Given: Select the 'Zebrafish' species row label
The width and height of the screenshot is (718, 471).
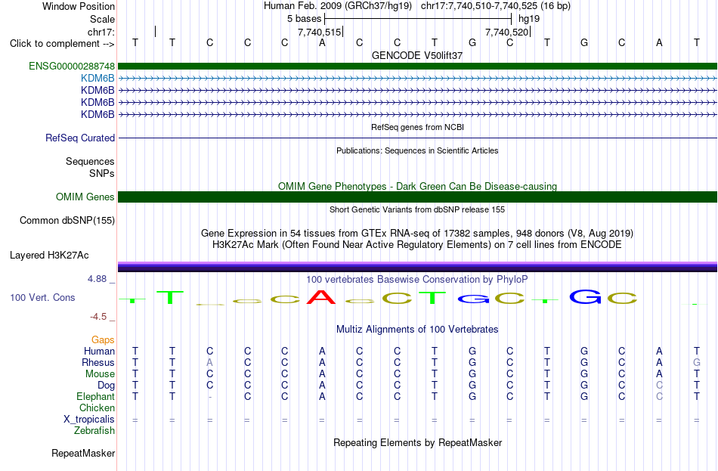Looking at the screenshot, I should point(94,430).
